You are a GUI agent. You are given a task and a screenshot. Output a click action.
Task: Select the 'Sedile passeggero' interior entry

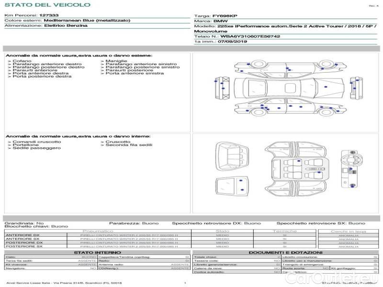[37, 148]
